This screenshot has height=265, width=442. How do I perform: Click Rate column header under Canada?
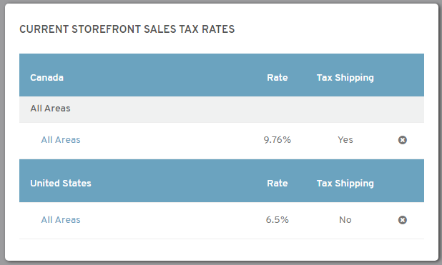[278, 77]
